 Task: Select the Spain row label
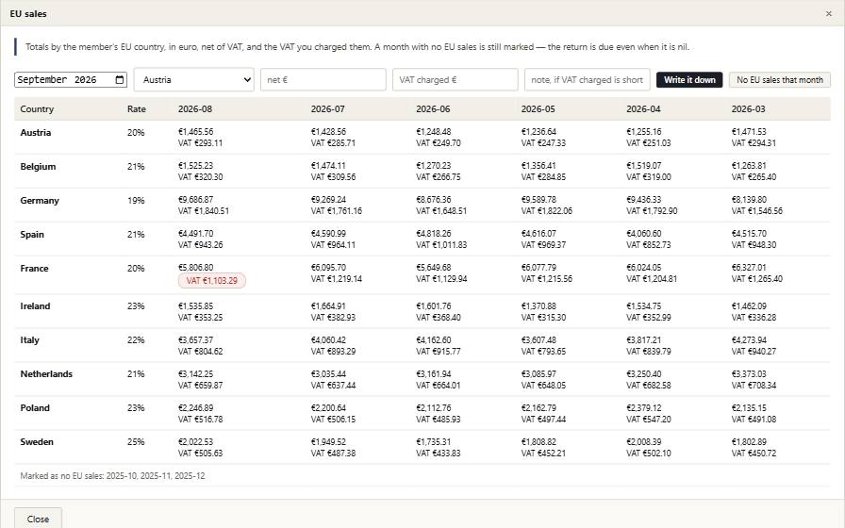[x=32, y=235]
